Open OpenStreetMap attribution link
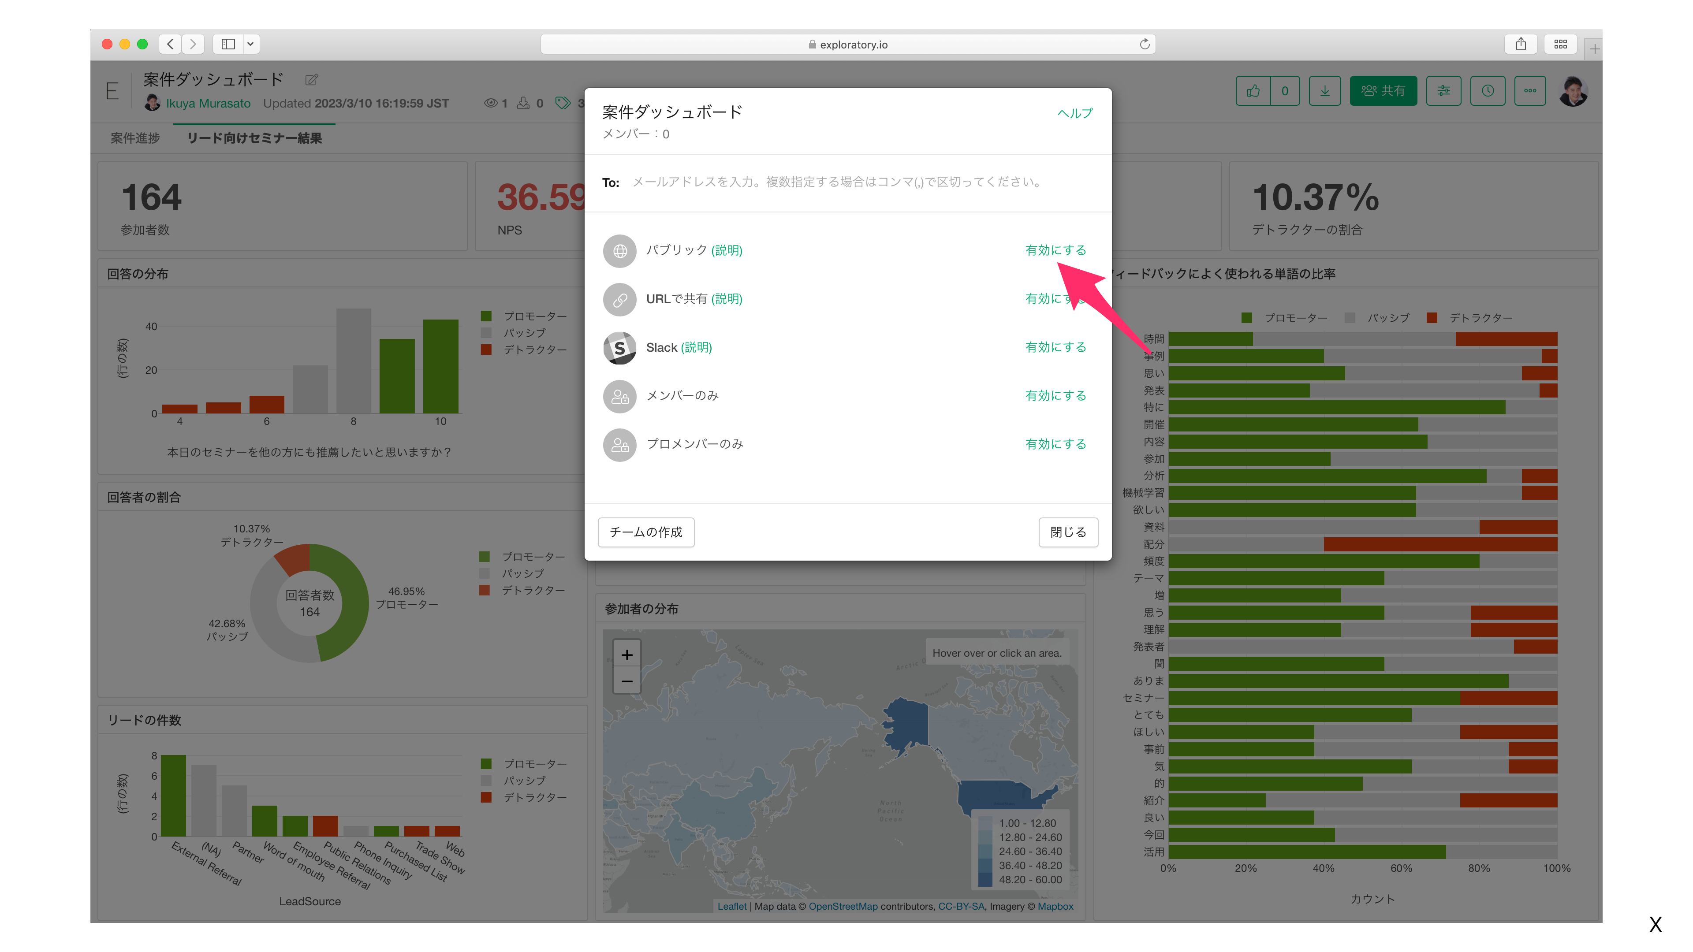Screen dimensions: 1693x952 coord(843,907)
